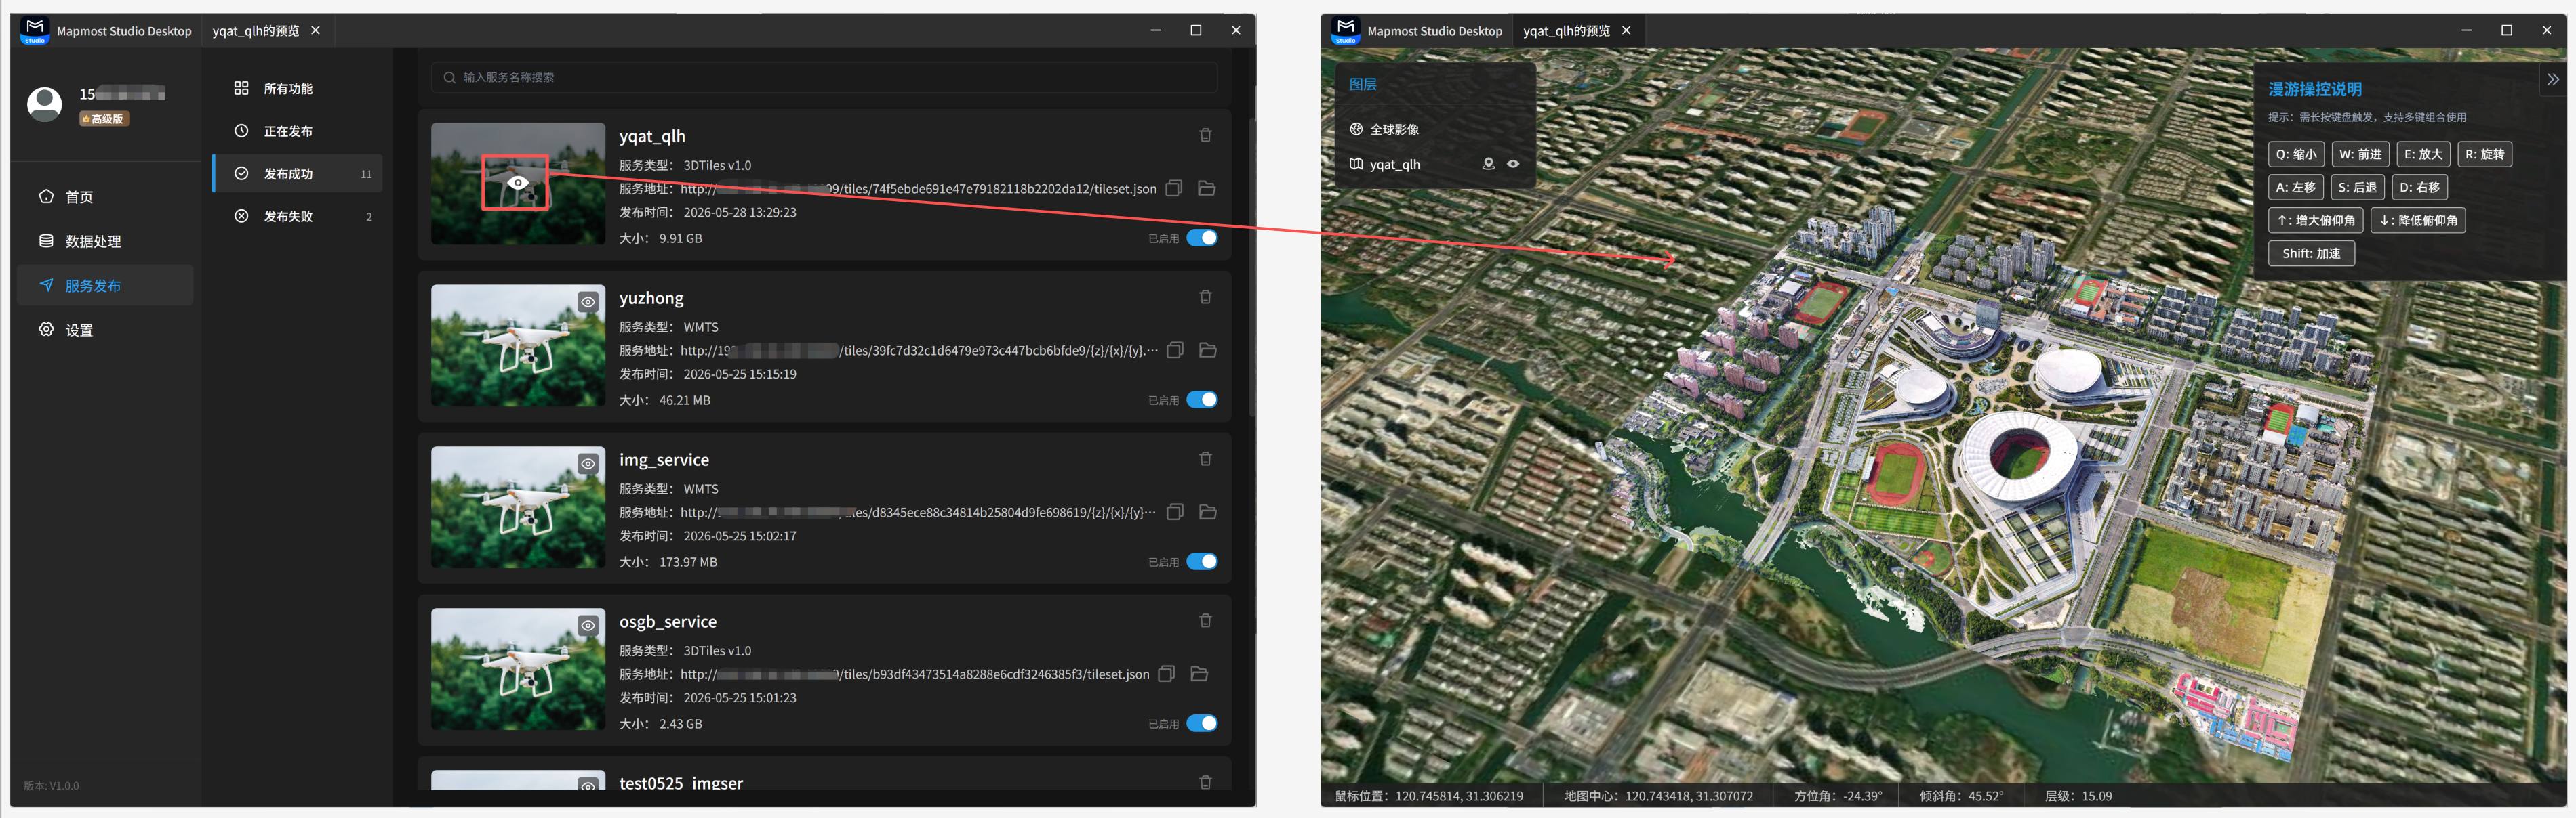2576x818 pixels.
Task: Click the ↑: 增大俯仰角 key button
Action: pyautogui.click(x=2315, y=219)
